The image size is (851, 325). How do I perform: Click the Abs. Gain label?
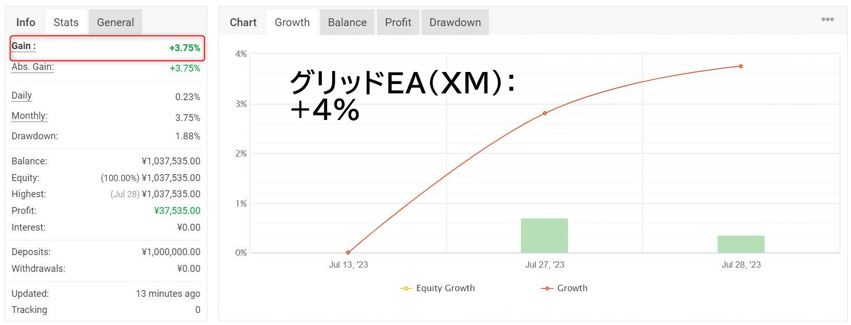tap(32, 67)
